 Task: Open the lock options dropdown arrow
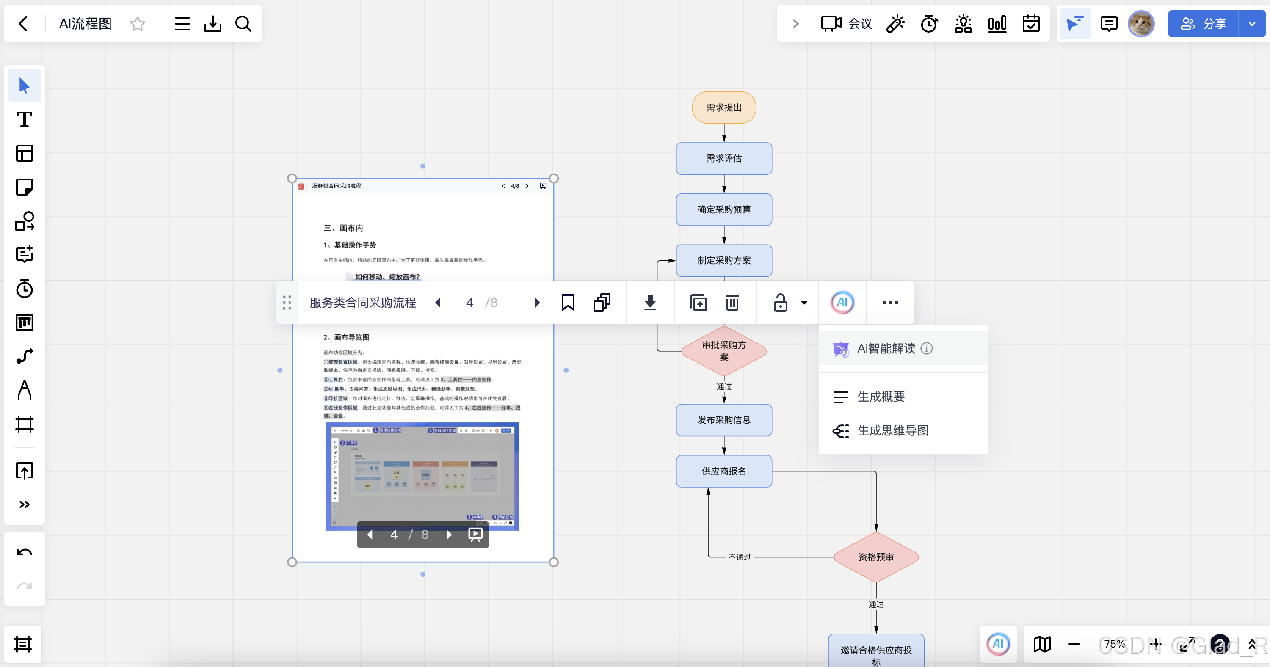(804, 303)
